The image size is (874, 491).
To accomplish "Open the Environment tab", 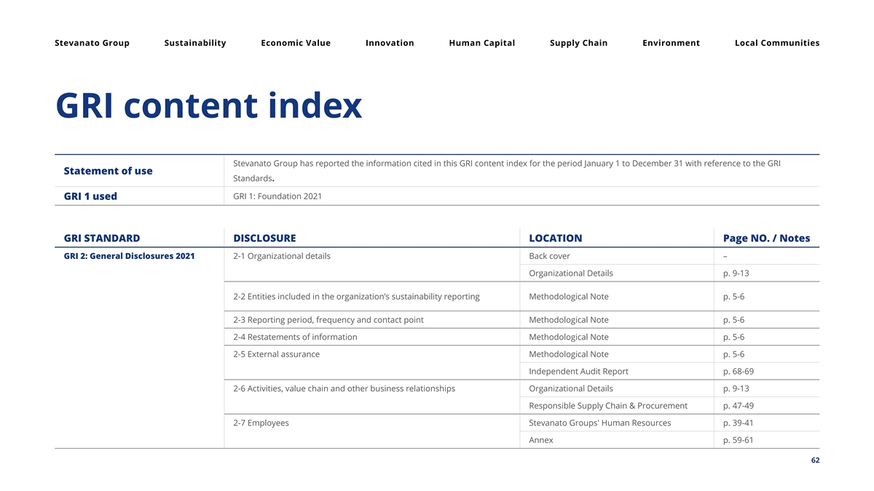I will coord(671,43).
